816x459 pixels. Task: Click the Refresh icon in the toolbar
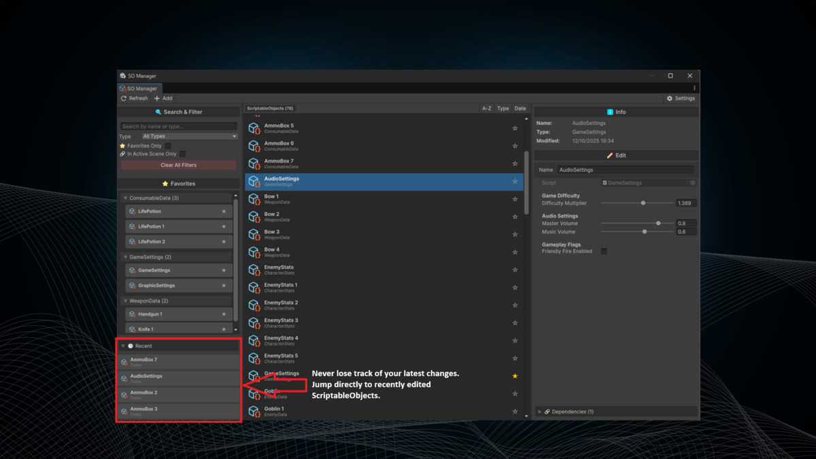123,98
